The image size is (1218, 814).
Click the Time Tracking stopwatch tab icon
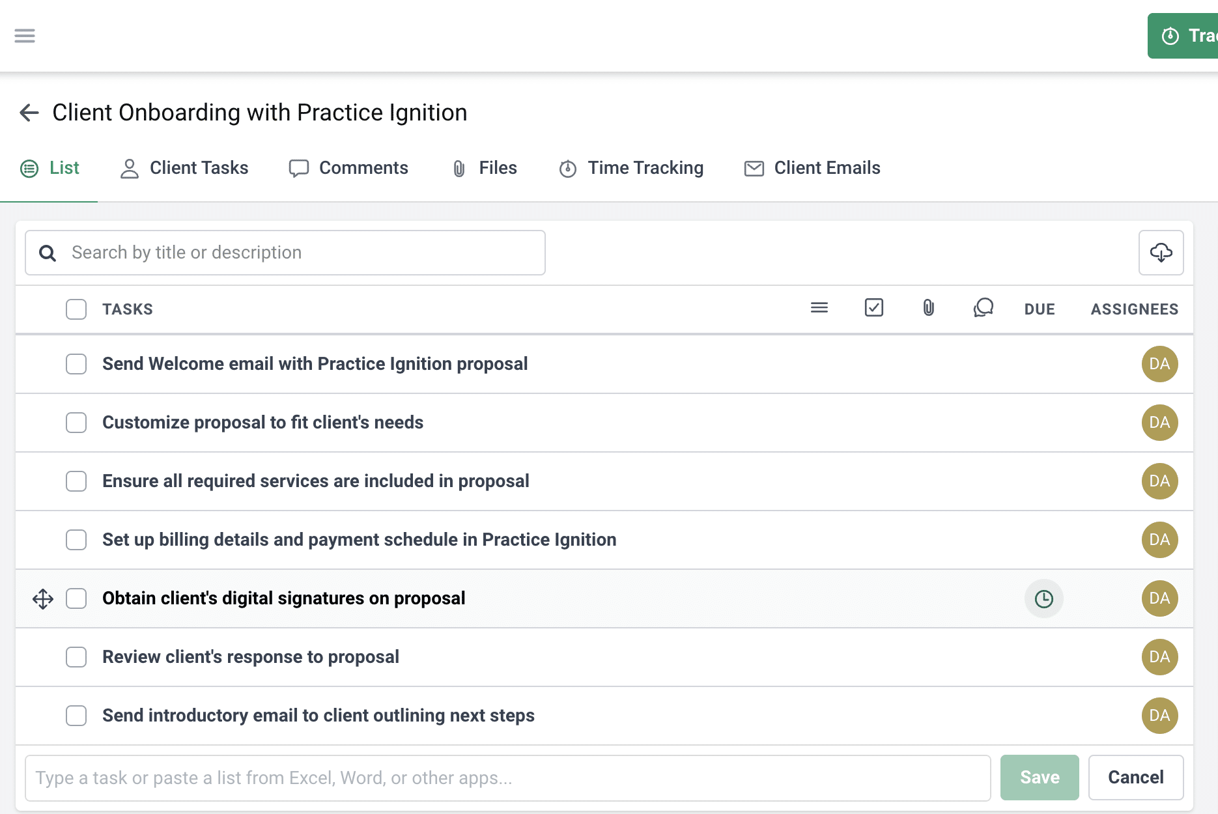(x=568, y=169)
